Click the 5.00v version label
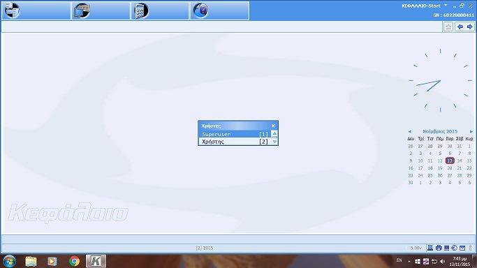 coord(416,248)
